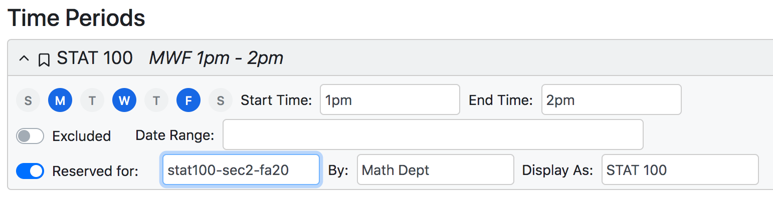The width and height of the screenshot is (773, 197).
Task: Enable Sunday, the S circle beside M
Action: point(28,100)
